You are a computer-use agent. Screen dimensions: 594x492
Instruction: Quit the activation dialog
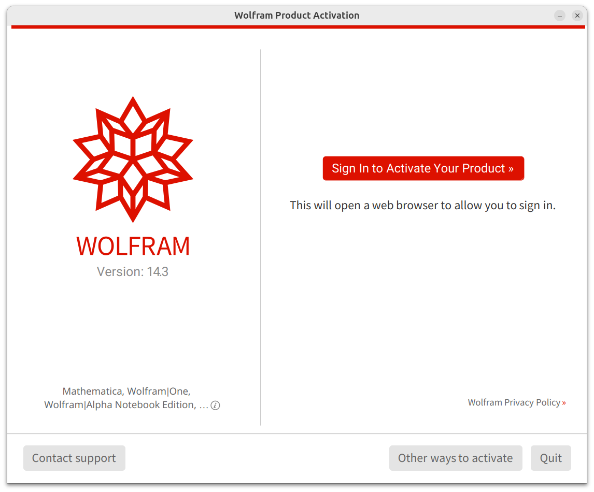pyautogui.click(x=551, y=458)
